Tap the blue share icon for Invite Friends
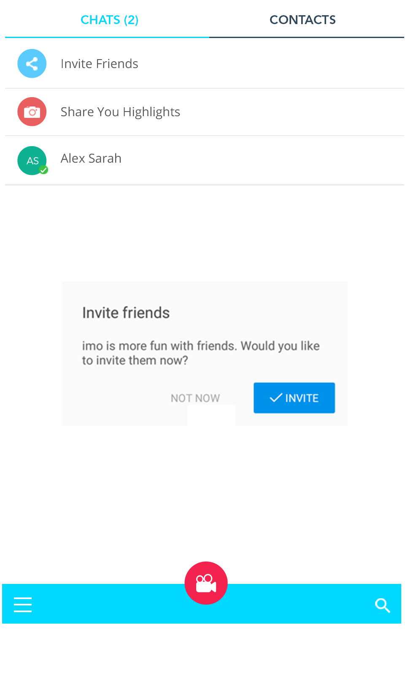405x676 pixels. coord(32,64)
